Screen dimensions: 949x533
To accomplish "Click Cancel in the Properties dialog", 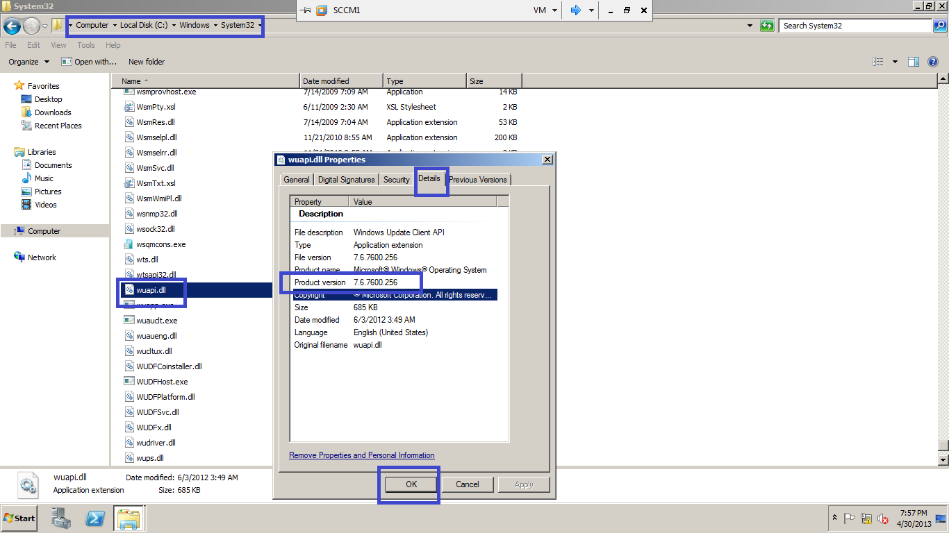I will tap(468, 484).
